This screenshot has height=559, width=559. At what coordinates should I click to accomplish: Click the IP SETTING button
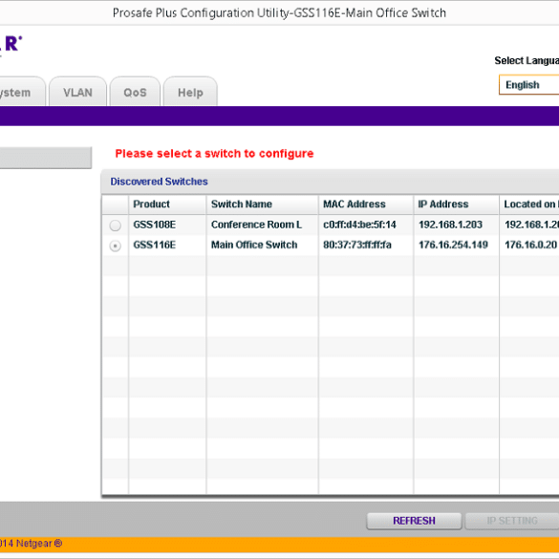pyautogui.click(x=512, y=521)
